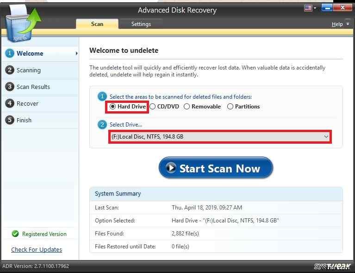Click the Start Scan Now button

(x=216, y=168)
